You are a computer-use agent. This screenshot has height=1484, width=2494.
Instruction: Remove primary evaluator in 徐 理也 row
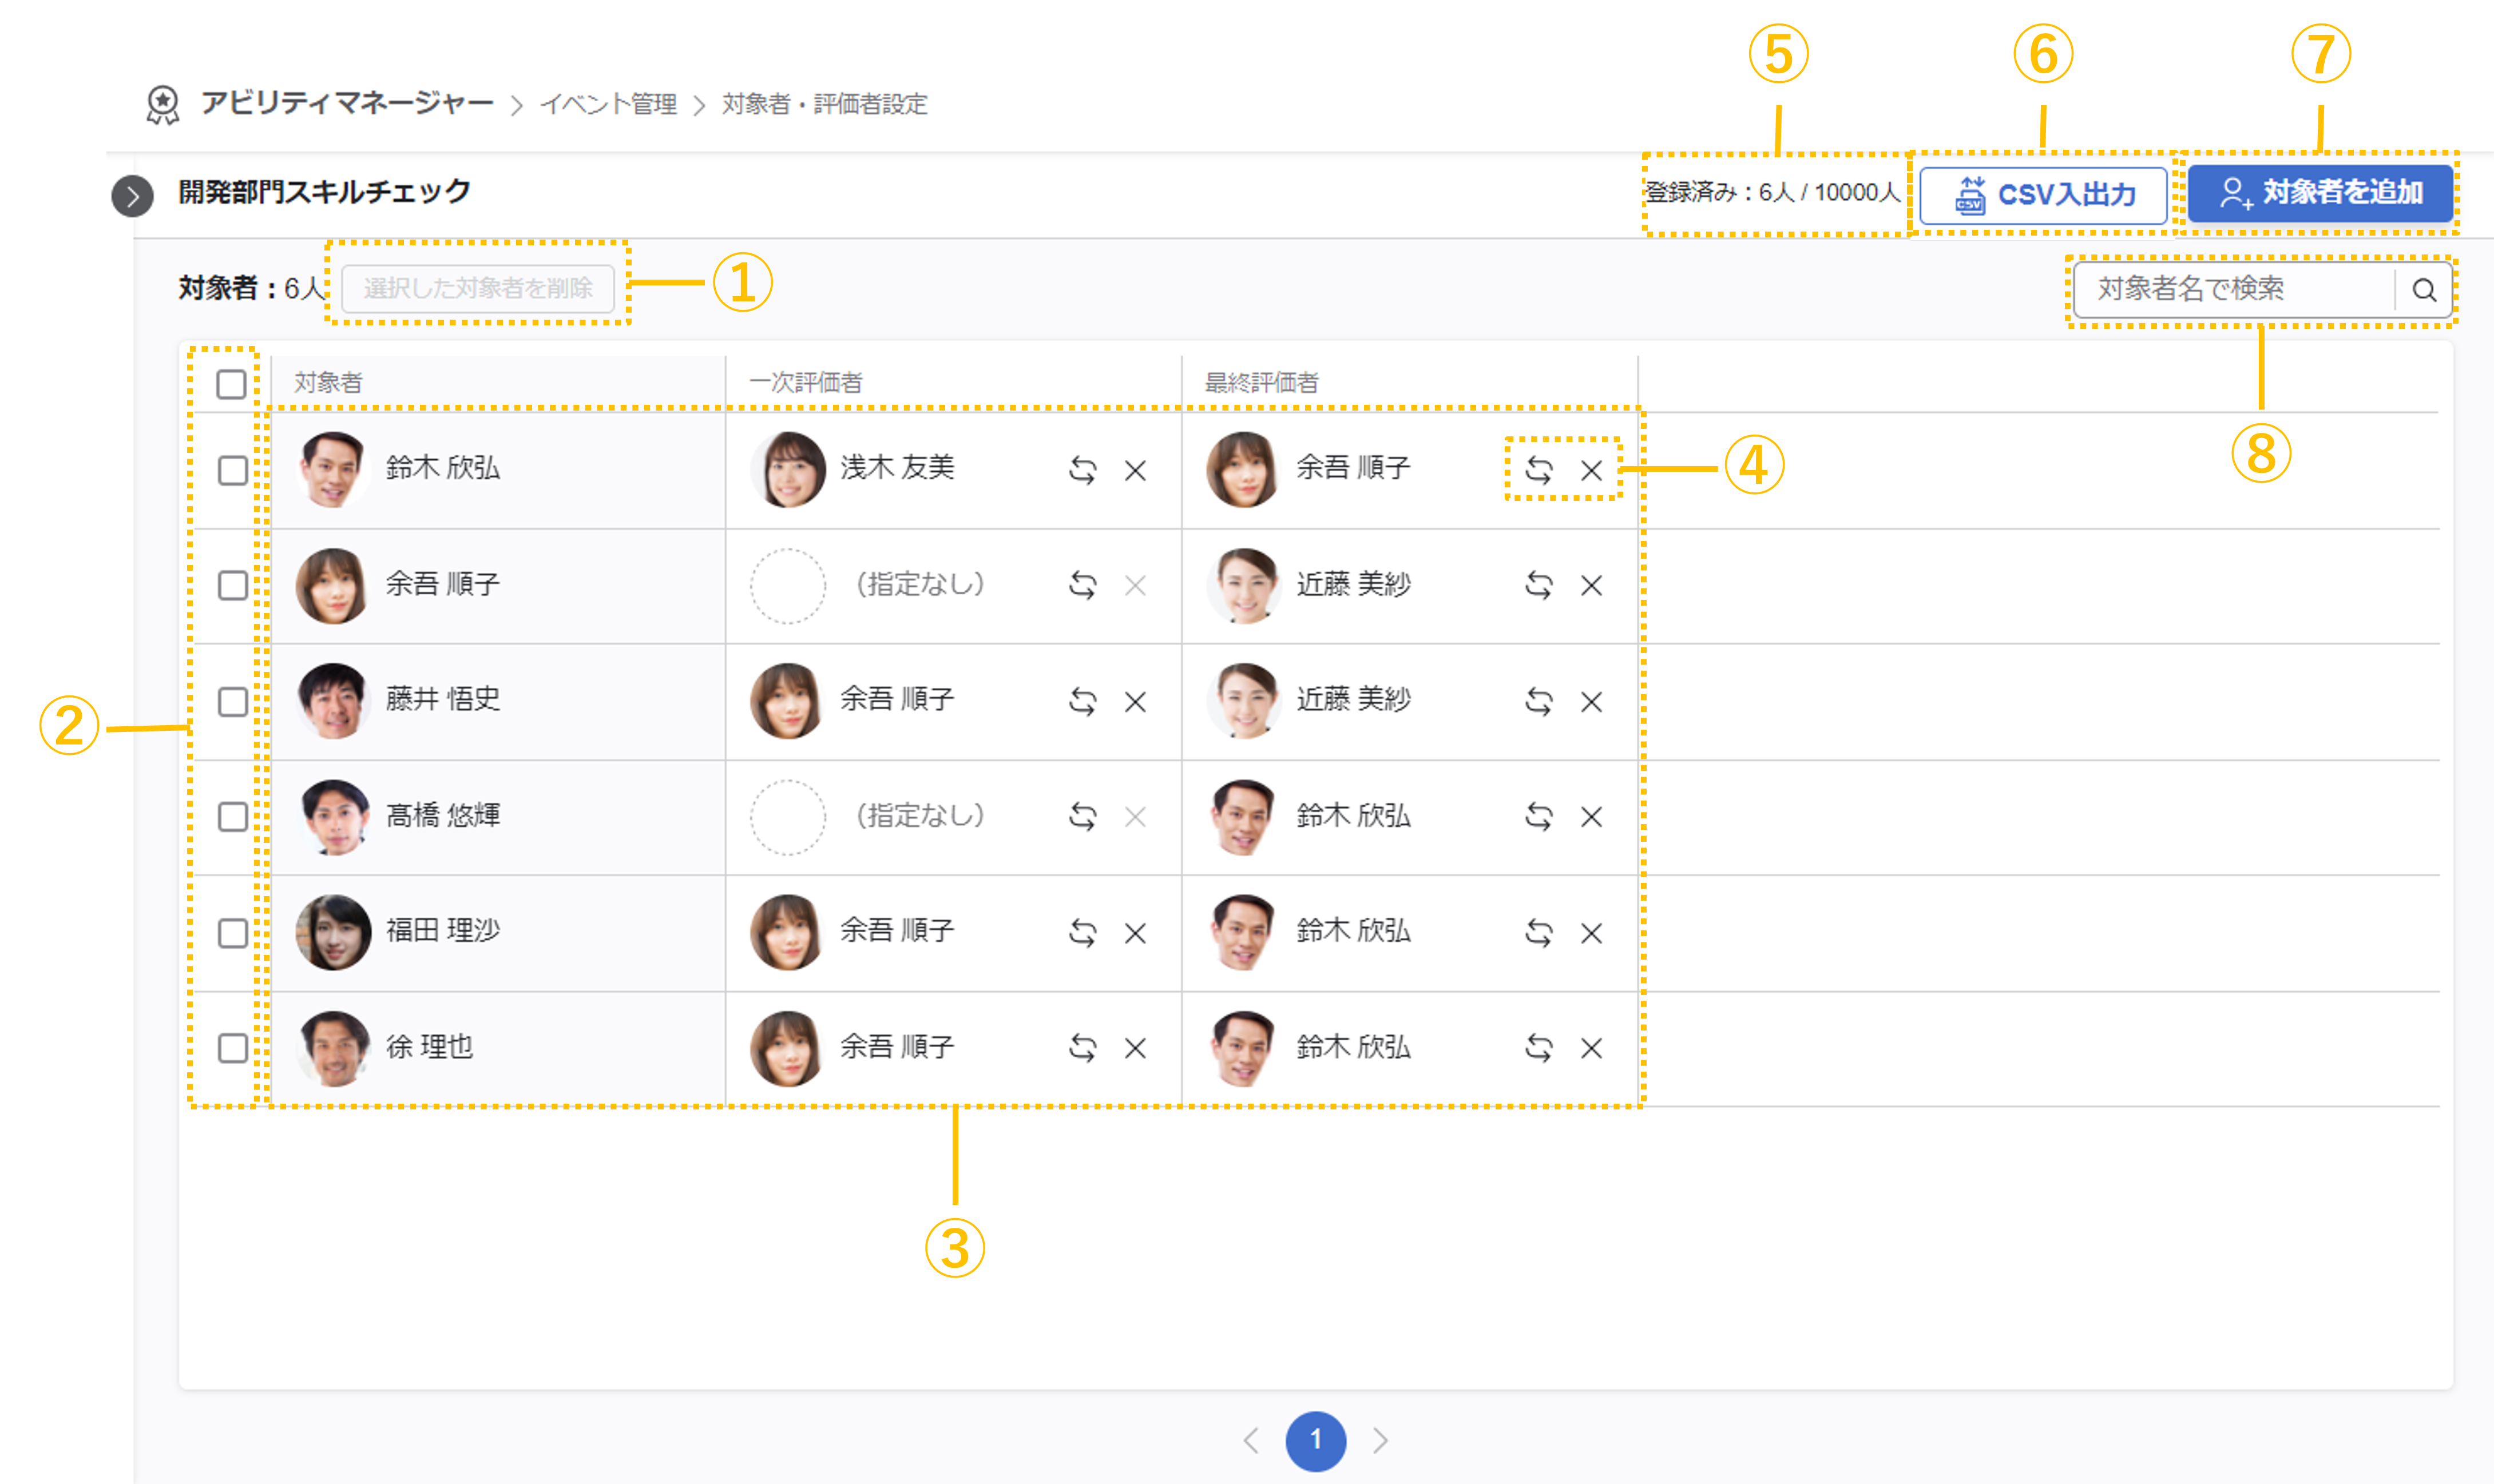[1135, 1048]
